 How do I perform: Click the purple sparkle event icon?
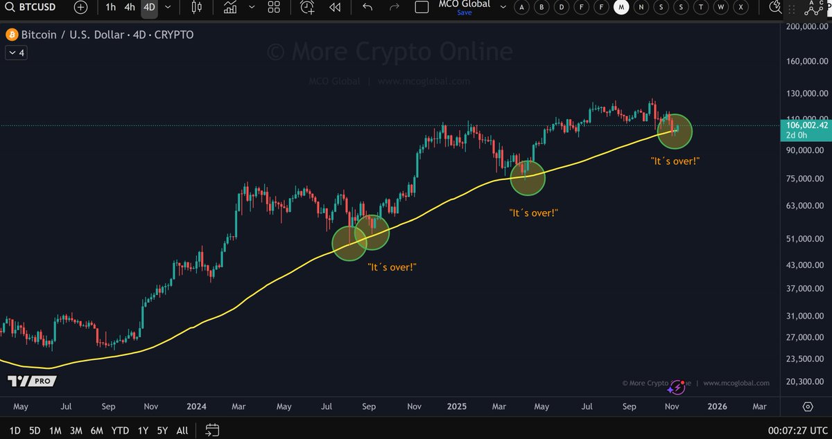pos(677,386)
